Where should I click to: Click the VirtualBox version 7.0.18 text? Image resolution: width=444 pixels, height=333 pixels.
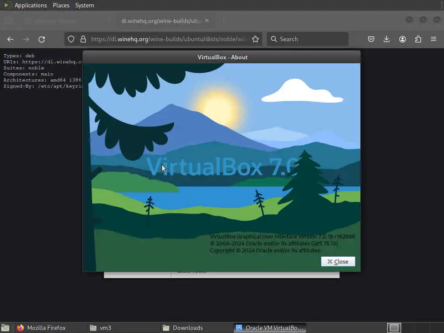click(x=282, y=236)
